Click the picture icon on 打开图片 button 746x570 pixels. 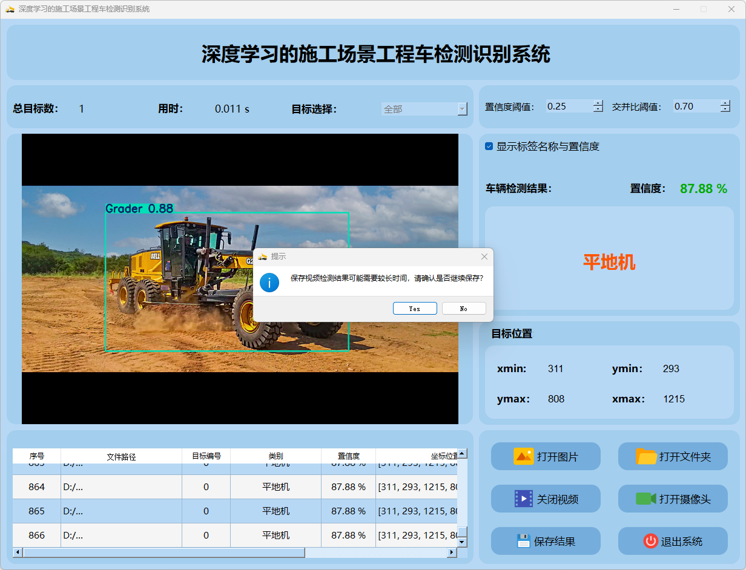(x=523, y=456)
